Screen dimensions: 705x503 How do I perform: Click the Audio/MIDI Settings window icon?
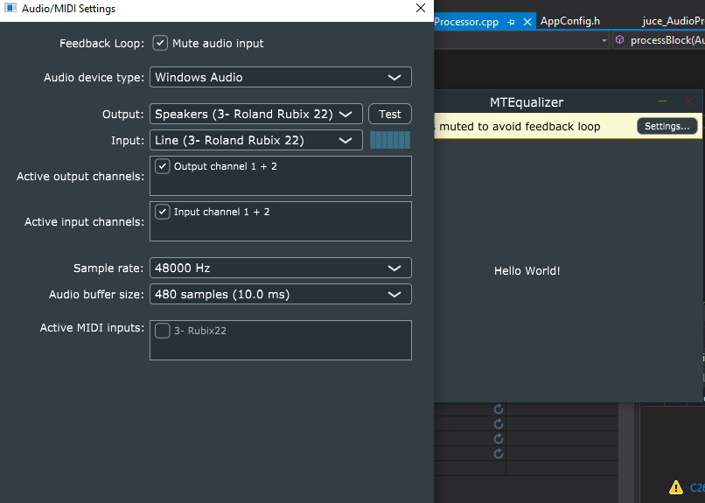point(10,8)
